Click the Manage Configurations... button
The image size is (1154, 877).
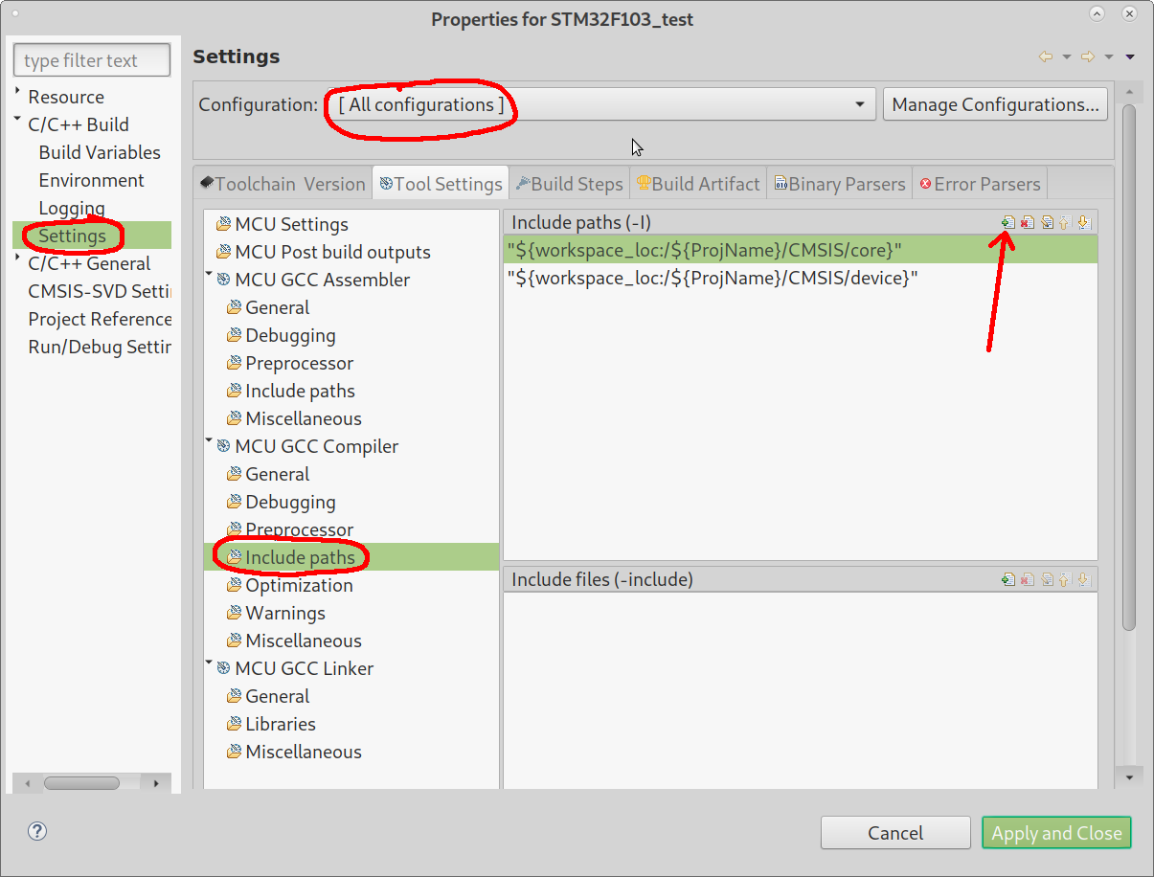point(995,104)
